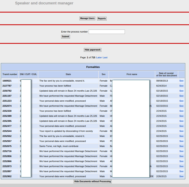Open See link for tramit 2252074
The height and width of the screenshot is (187, 189).
coord(181,106)
